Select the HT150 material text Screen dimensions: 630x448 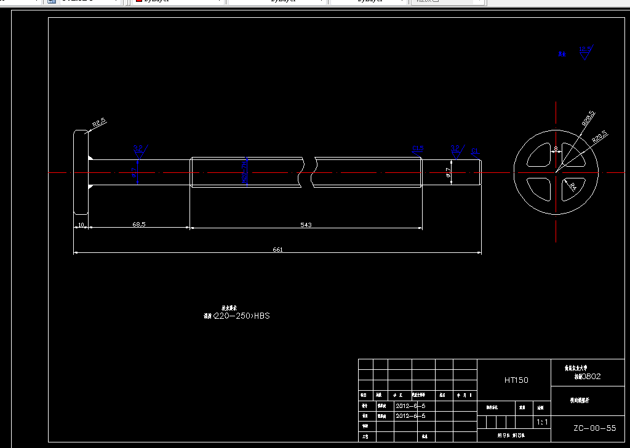point(516,380)
